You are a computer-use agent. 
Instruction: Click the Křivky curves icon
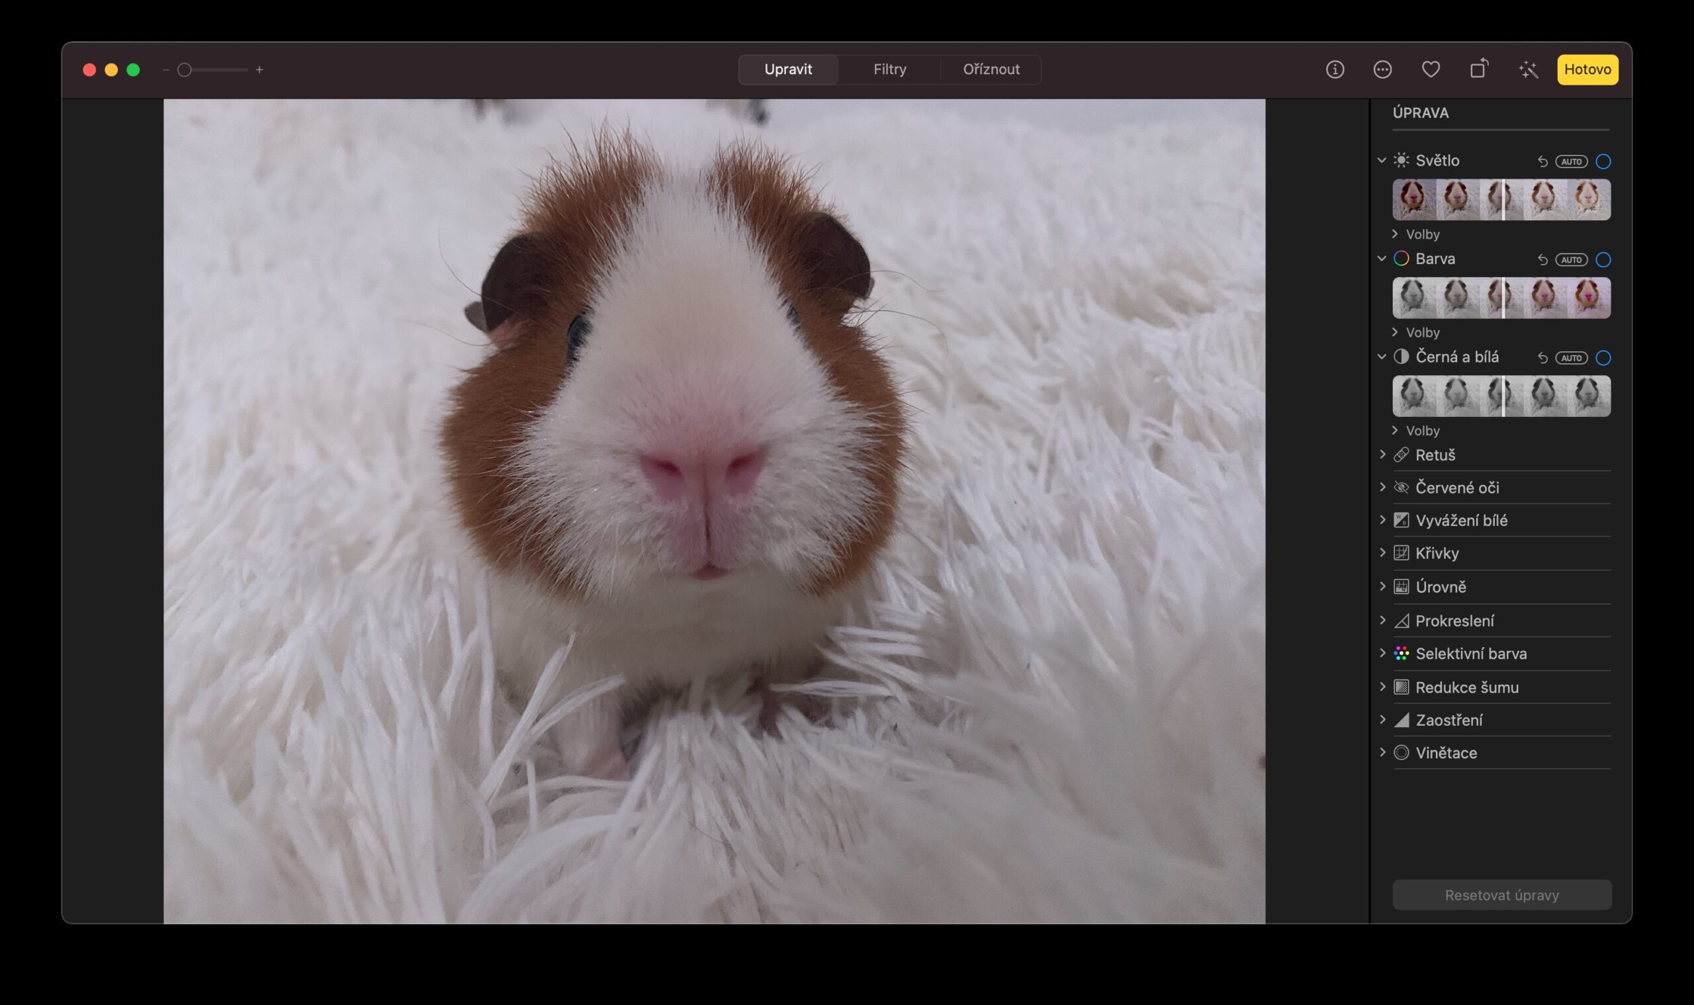pos(1401,553)
